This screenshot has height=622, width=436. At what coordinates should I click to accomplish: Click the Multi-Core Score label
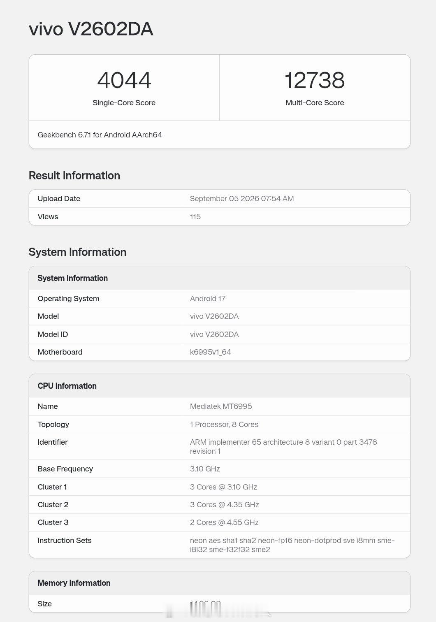[x=315, y=103]
